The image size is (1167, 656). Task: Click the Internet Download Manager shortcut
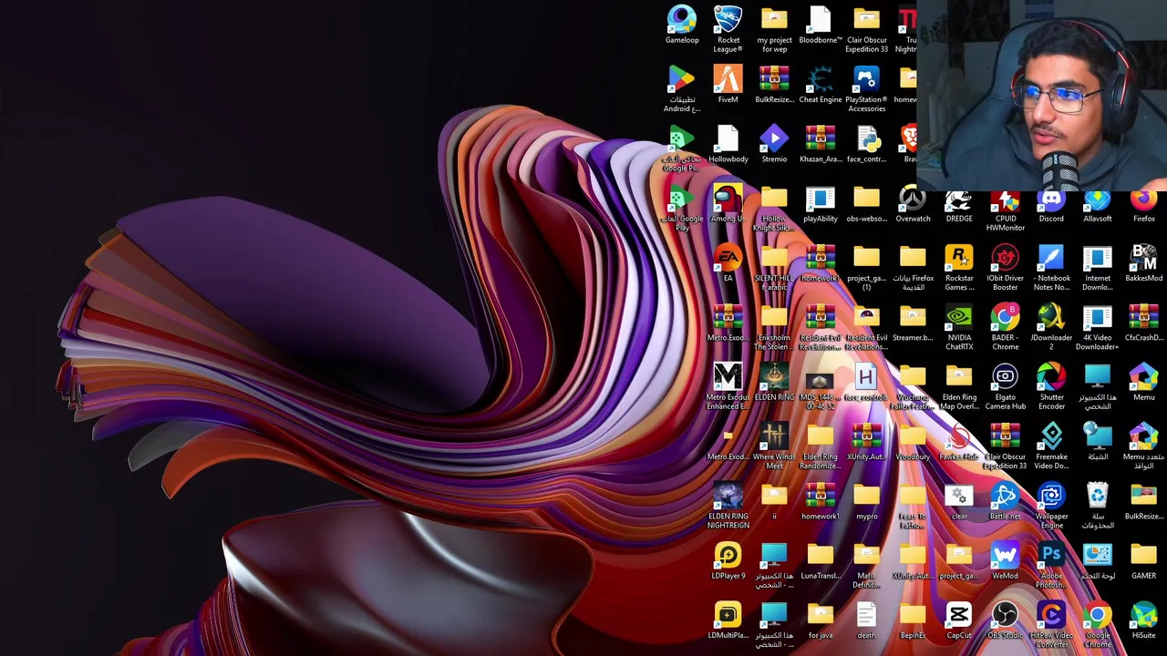pos(1098,269)
